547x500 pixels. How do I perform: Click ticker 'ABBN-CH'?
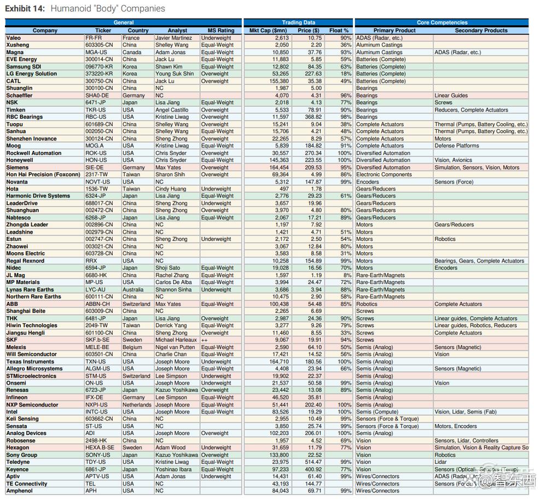(x=98, y=304)
